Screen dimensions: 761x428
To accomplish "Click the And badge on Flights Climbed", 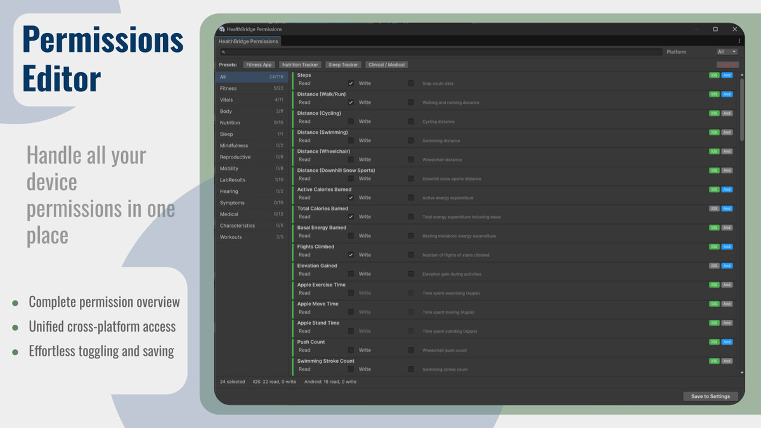I will pos(727,247).
